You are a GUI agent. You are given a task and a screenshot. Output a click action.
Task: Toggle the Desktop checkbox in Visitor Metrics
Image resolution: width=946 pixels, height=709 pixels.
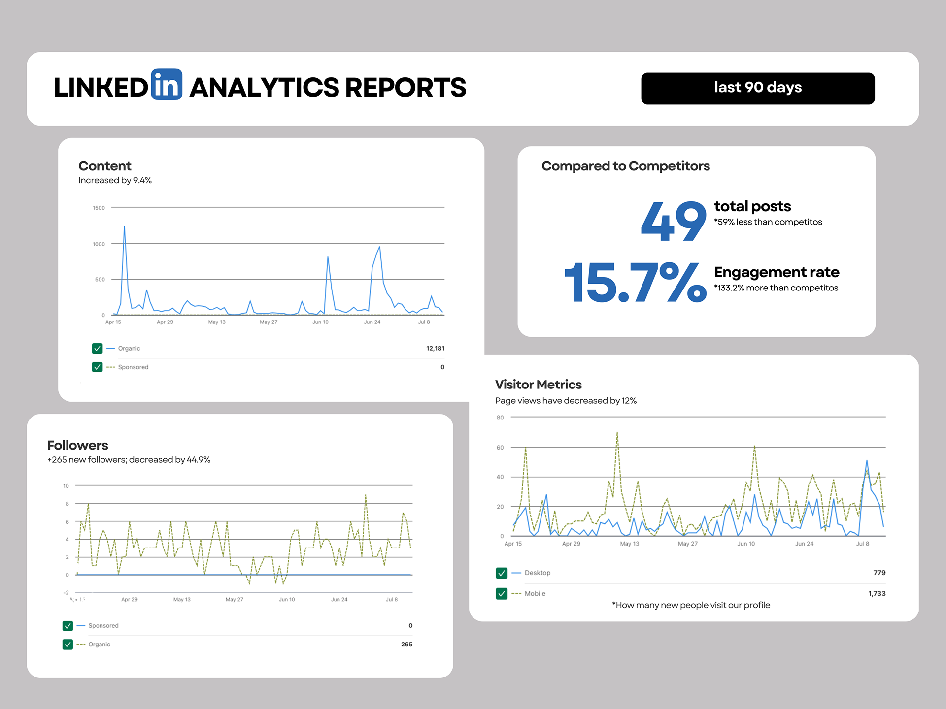pyautogui.click(x=502, y=573)
